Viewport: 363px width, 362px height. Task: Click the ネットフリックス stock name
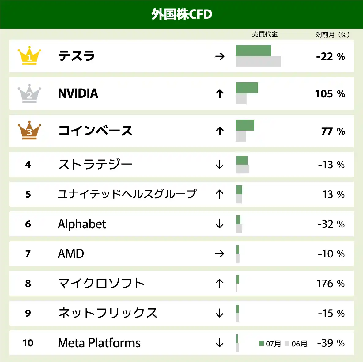(x=108, y=313)
